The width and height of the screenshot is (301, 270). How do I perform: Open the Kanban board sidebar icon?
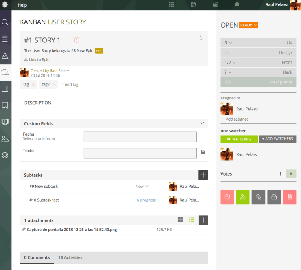point(5,89)
